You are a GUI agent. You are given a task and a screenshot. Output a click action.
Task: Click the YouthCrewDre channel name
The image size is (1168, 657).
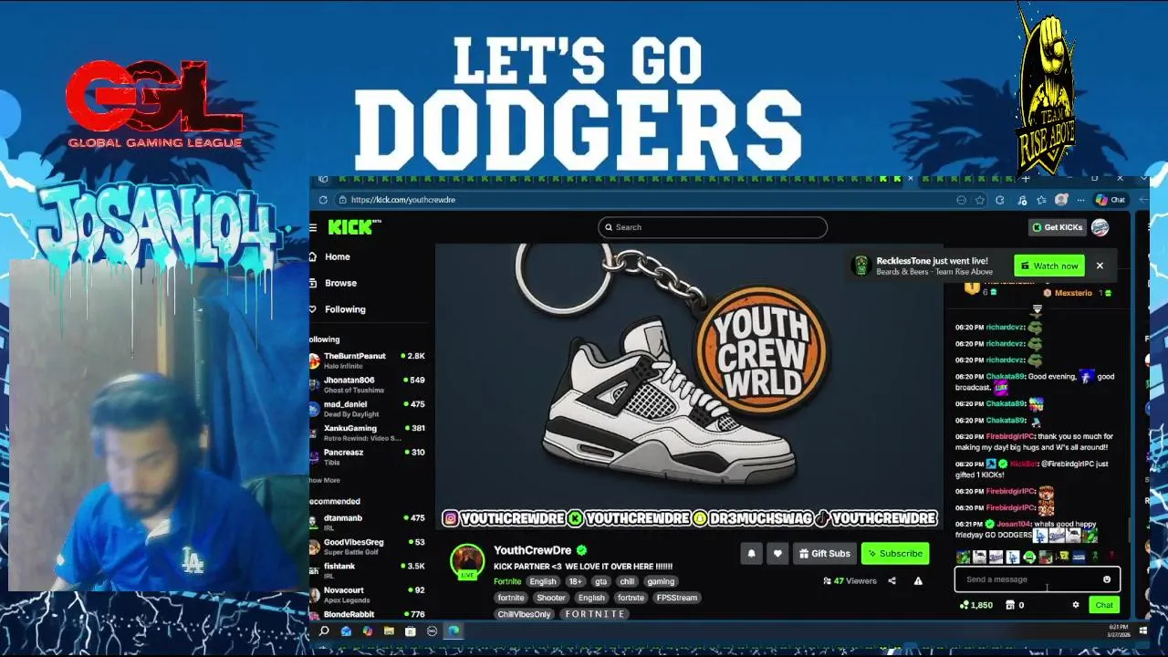(532, 550)
